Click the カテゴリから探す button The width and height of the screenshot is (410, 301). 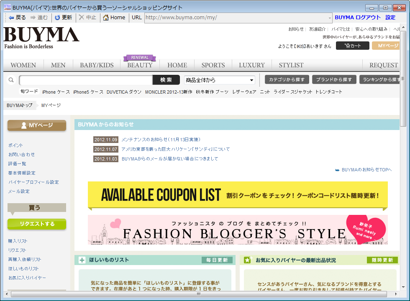pyautogui.click(x=287, y=79)
